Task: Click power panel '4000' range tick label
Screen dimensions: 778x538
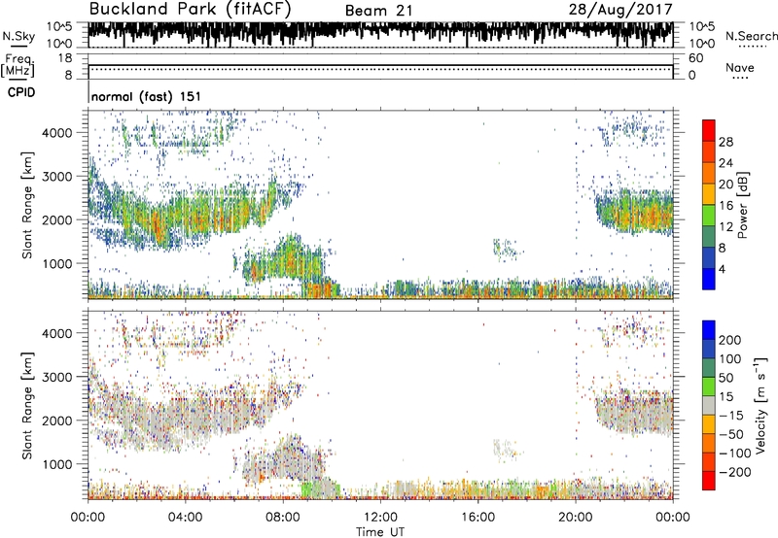Action: click(56, 133)
